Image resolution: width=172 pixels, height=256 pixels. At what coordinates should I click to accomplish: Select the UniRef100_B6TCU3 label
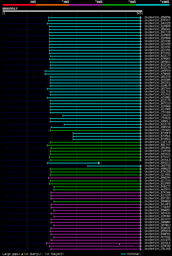click(158, 104)
